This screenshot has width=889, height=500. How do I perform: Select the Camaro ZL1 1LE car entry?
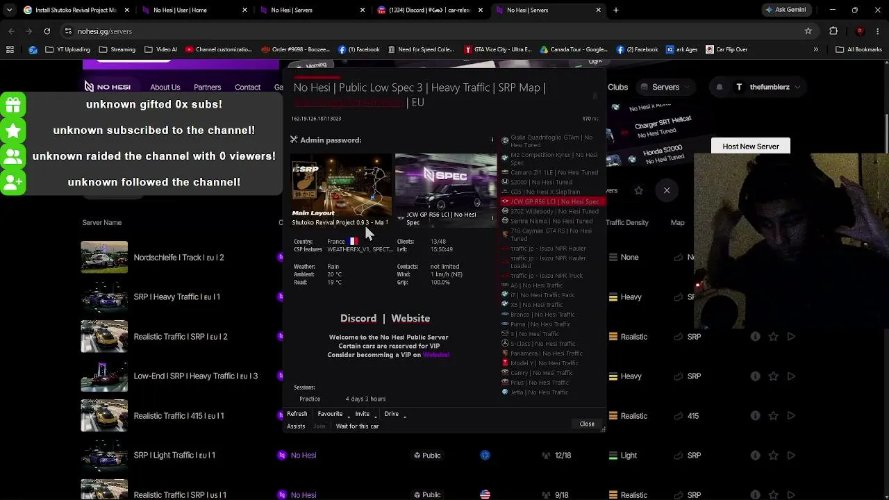[x=552, y=172]
